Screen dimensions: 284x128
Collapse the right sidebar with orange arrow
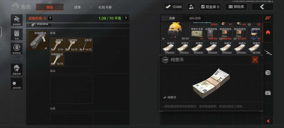[x=268, y=121]
